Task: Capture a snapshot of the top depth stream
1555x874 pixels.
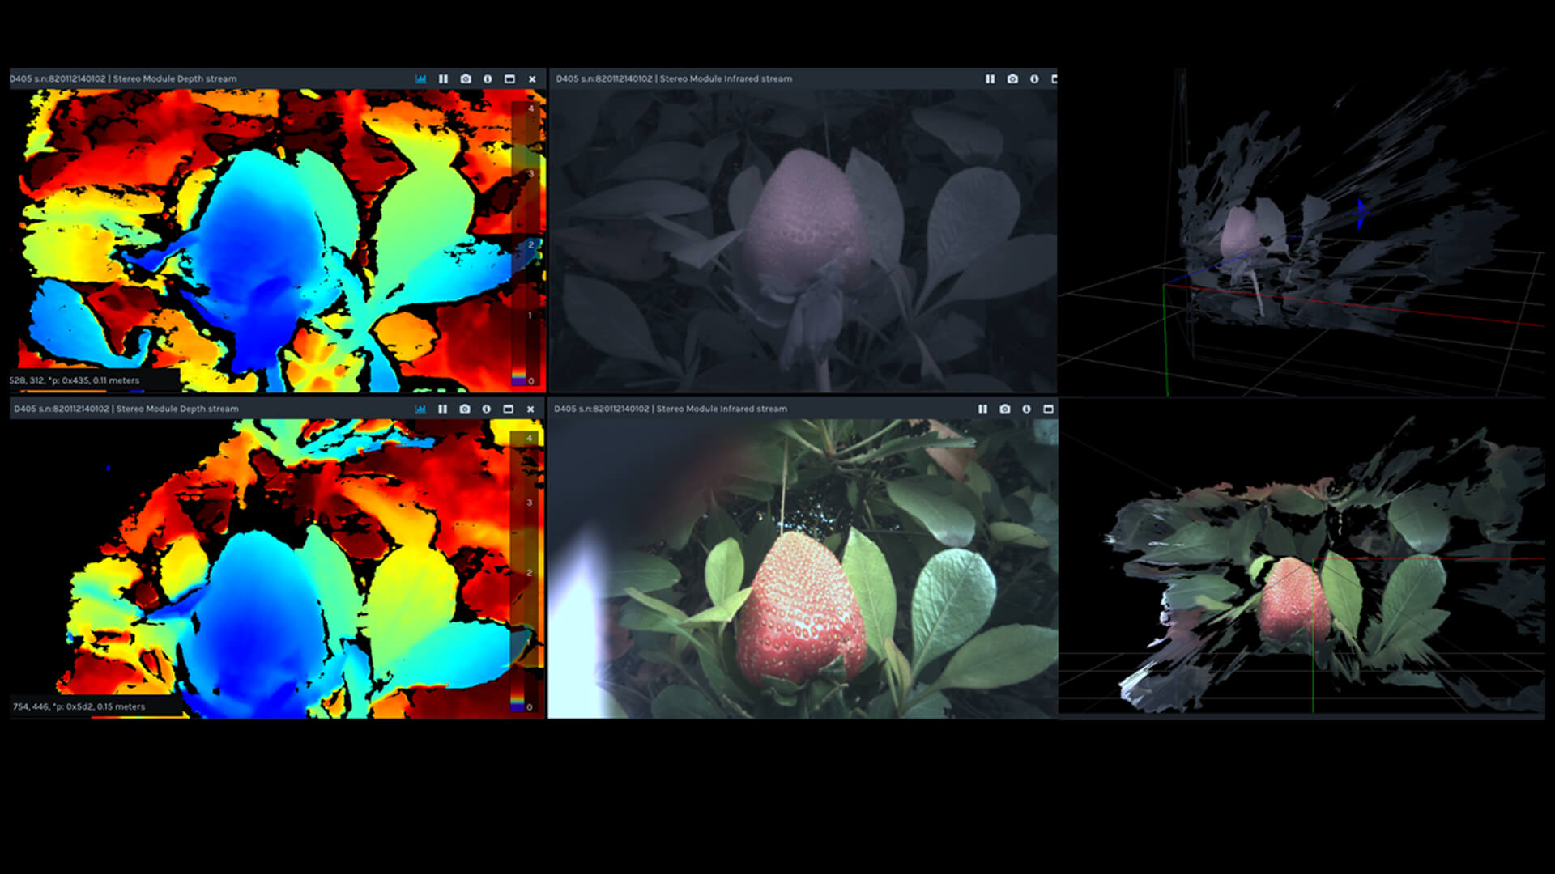Action: [x=465, y=78]
